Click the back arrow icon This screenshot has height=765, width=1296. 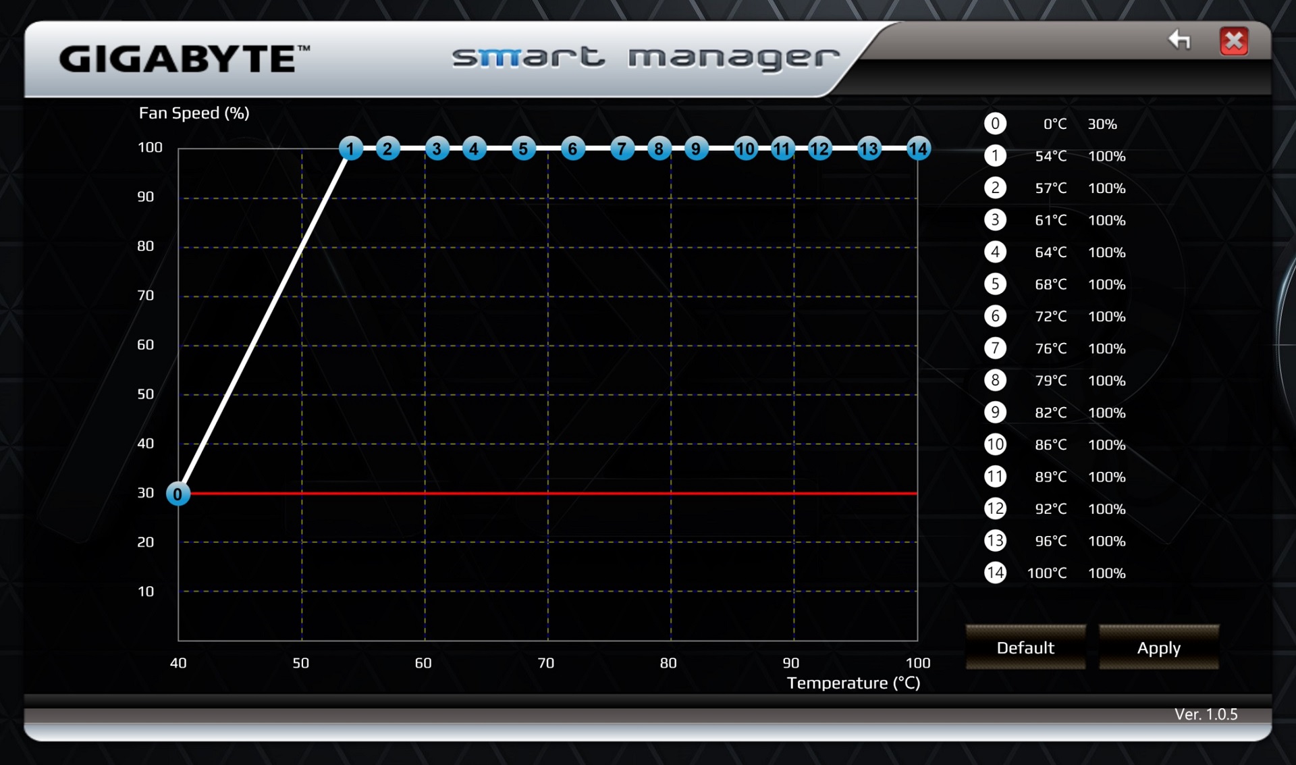coord(1180,40)
